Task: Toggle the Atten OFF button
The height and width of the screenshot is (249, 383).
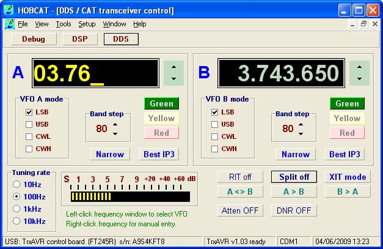Action: click(240, 210)
